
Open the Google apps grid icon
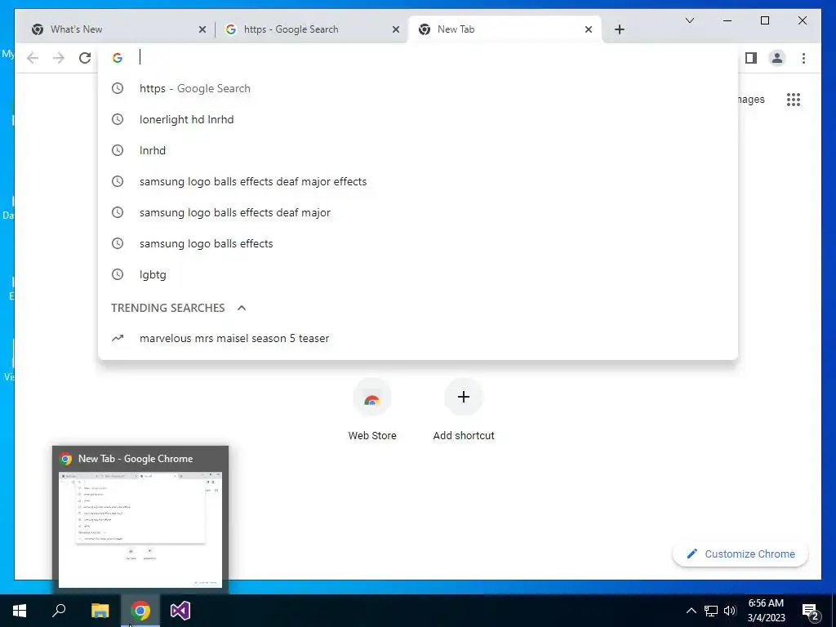tap(794, 99)
